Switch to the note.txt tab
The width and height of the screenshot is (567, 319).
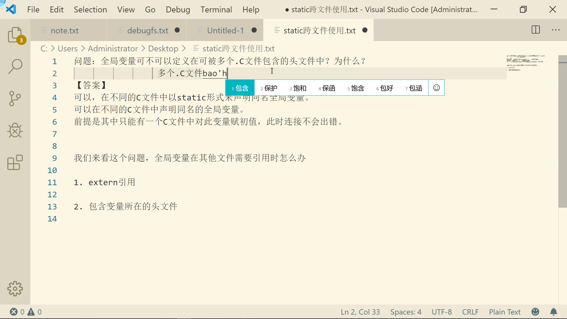click(65, 30)
